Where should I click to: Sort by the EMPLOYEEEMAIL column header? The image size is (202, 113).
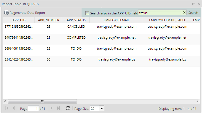pos(116,20)
